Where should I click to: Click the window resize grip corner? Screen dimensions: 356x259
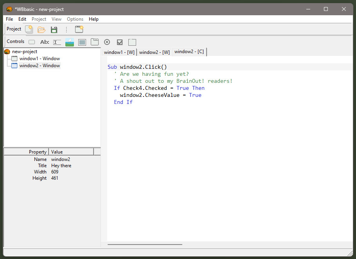click(x=350, y=253)
